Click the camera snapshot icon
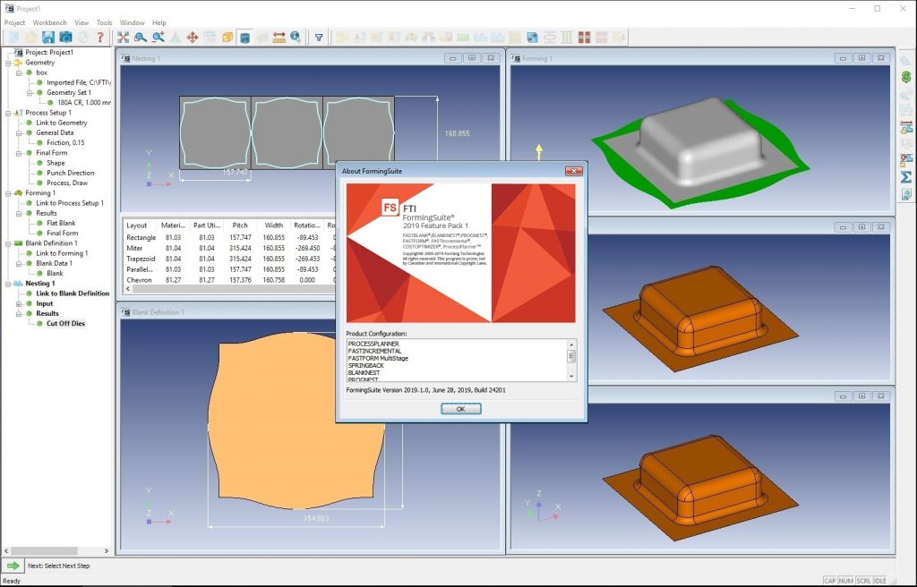 (65, 38)
